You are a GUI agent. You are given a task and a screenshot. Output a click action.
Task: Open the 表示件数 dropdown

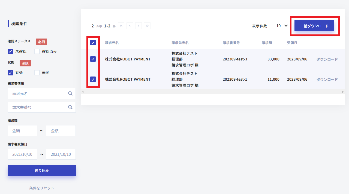pos(282,26)
